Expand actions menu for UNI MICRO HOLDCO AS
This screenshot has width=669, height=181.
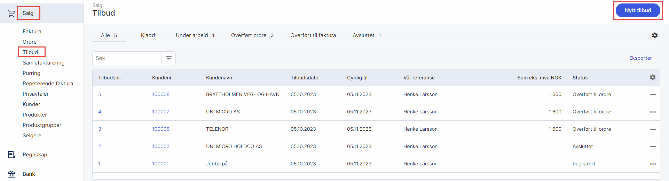tap(653, 147)
